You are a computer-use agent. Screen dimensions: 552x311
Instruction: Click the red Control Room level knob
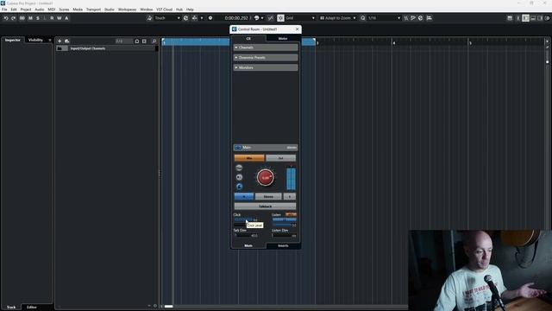tap(265, 177)
